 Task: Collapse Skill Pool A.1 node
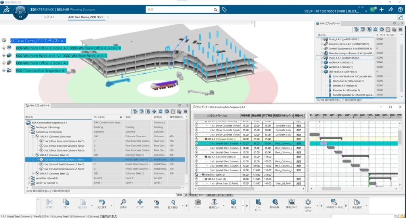coord(322,72)
